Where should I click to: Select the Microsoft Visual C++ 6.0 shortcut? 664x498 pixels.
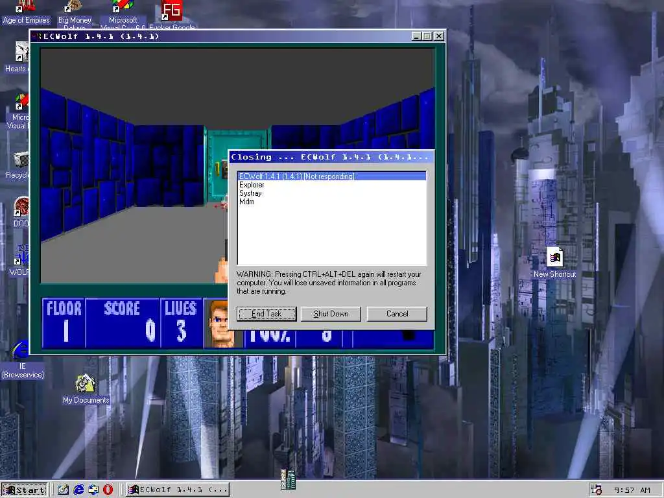(123, 14)
